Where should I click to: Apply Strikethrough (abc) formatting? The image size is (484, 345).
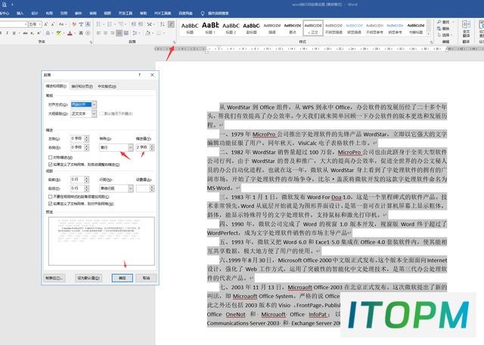(25, 33)
